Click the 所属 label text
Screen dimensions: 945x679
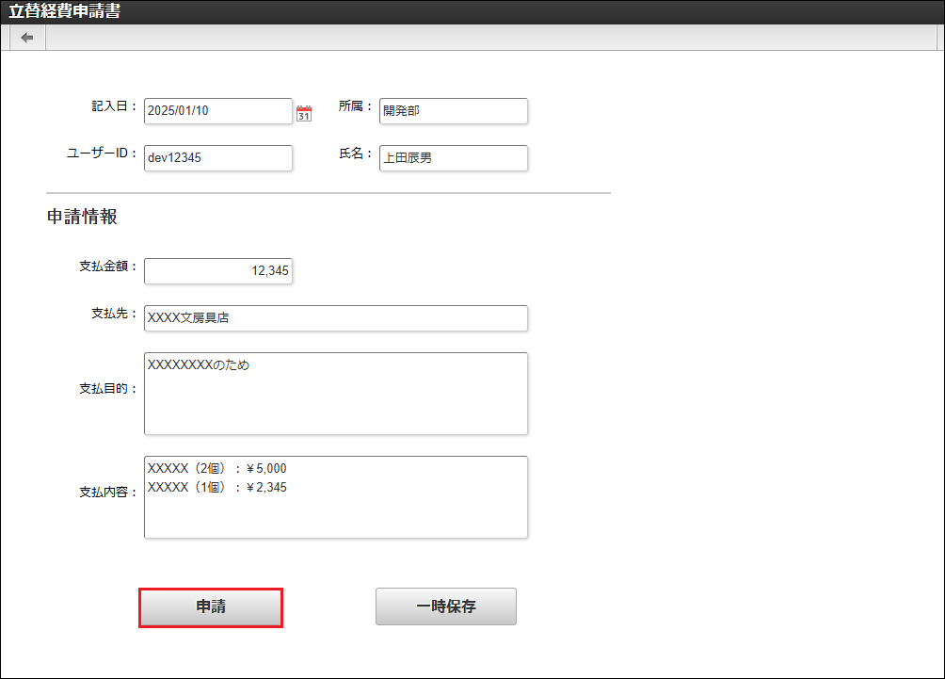coord(355,106)
